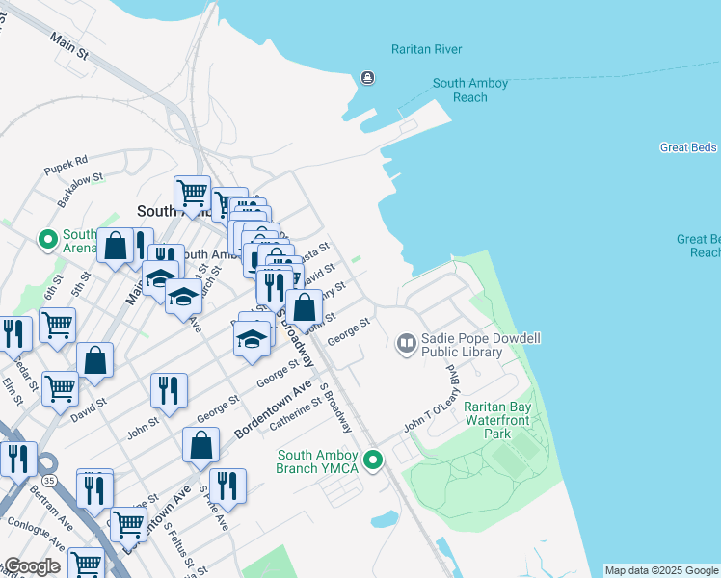
Task: Click the 6th St street label
Action: coord(54,287)
